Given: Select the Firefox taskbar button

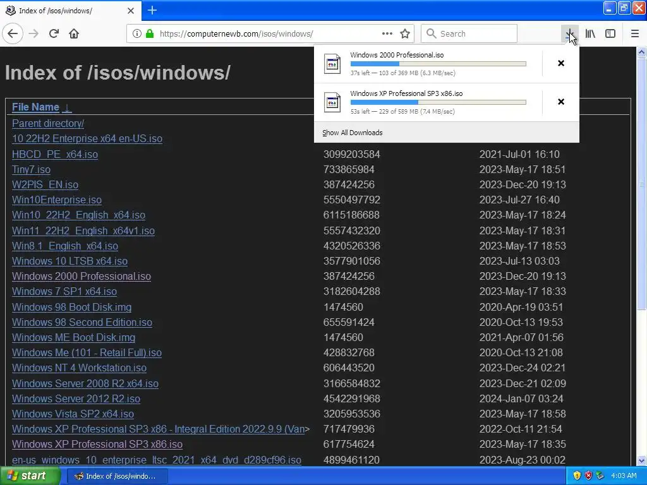Looking at the screenshot, I should (x=117, y=476).
